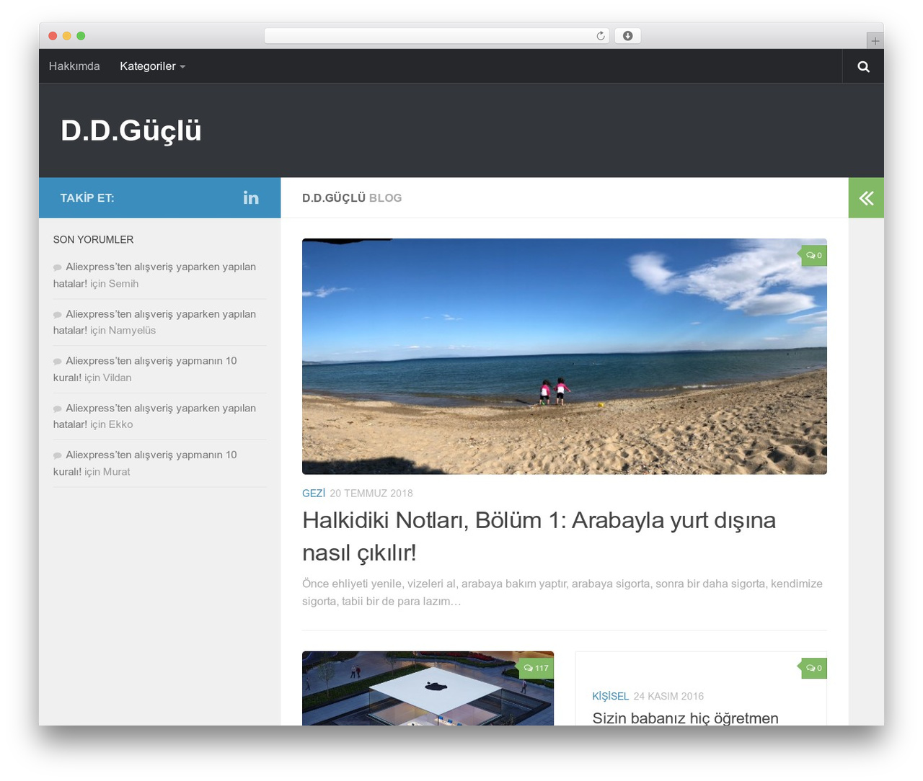Click the date 20 TEMMUZ 2018
The width and height of the screenshot is (923, 781).
371,494
